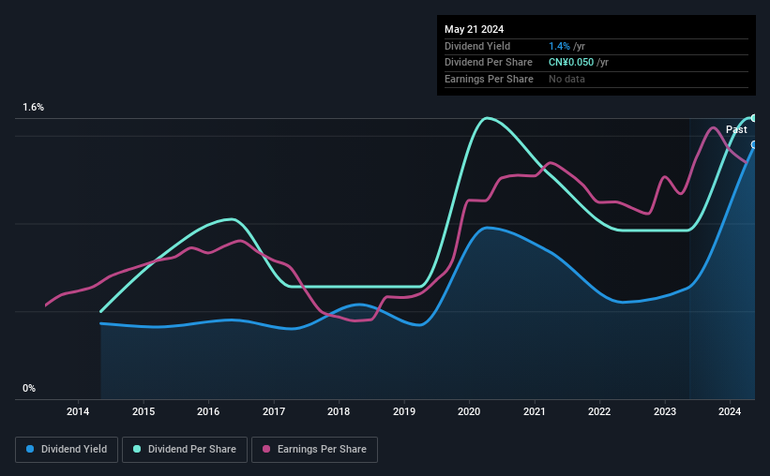The image size is (770, 476).
Task: Click the 'May 21 2024' tooltip date
Action: [x=474, y=29]
